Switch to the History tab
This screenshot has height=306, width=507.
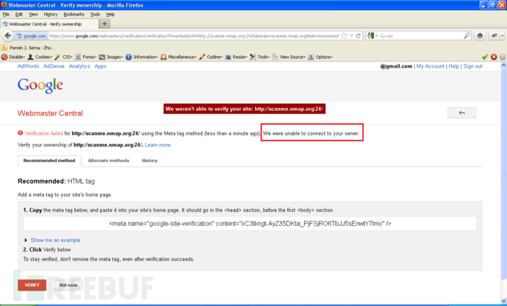click(x=150, y=161)
